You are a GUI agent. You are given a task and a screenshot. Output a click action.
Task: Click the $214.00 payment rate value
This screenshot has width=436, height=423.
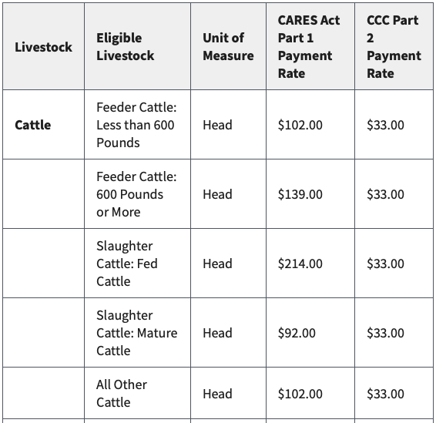[x=300, y=264]
